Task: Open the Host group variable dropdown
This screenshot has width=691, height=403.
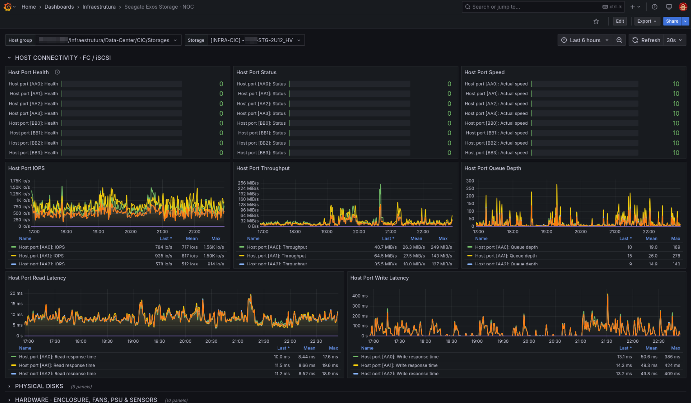Action: point(108,40)
